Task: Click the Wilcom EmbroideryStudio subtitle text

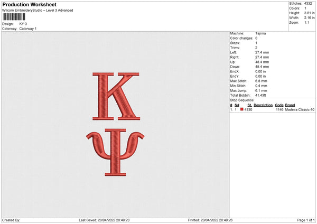Action: (x=38, y=11)
